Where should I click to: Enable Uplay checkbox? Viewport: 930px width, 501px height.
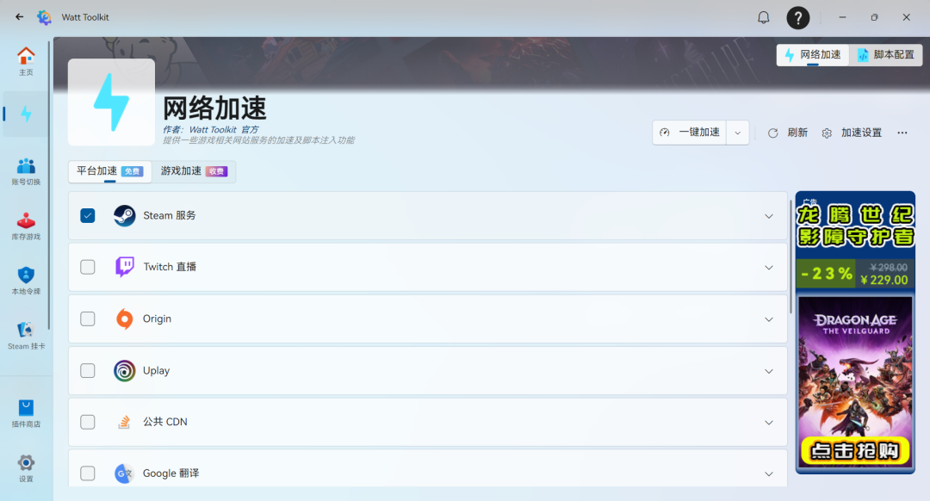87,370
